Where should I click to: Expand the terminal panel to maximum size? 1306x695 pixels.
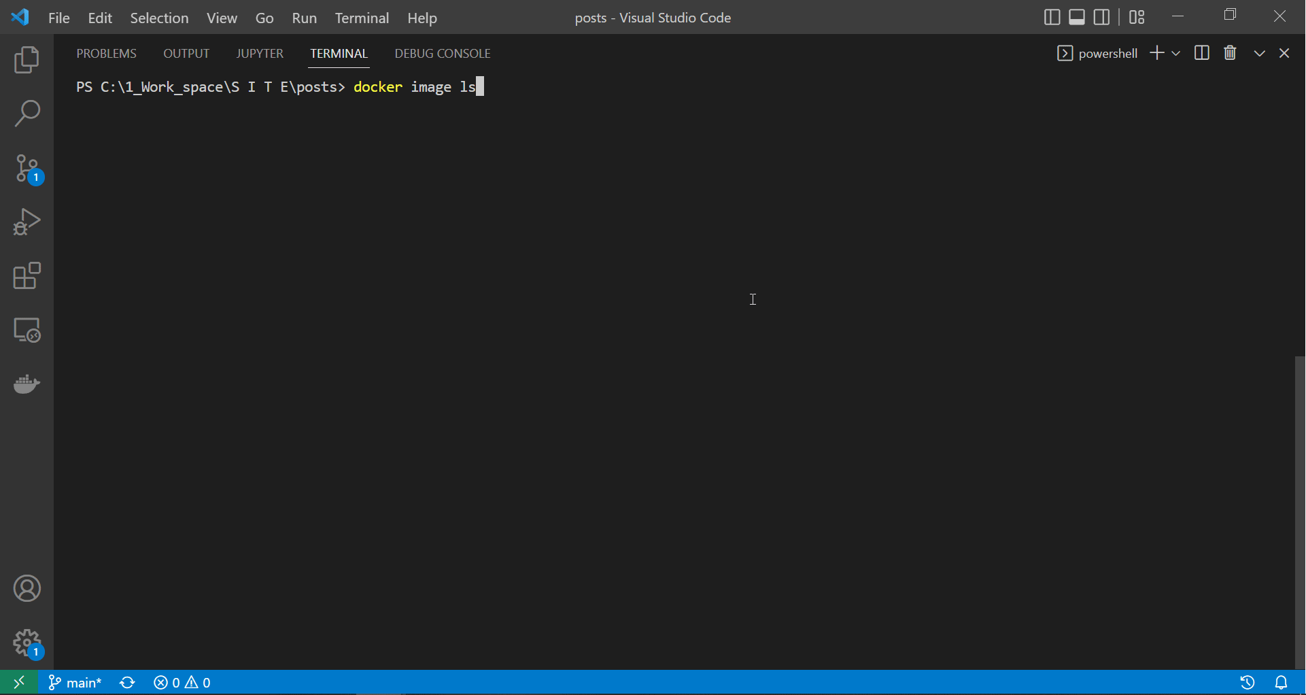(x=1259, y=53)
